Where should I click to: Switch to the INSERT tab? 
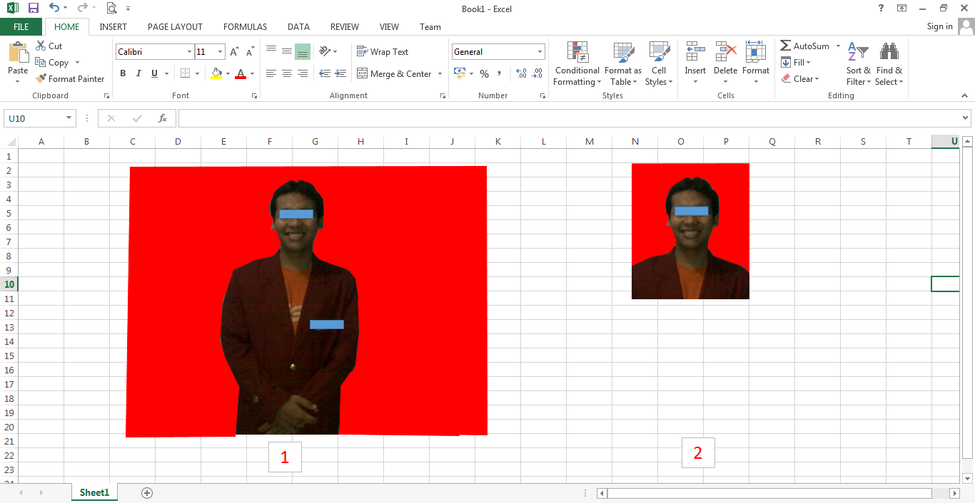tap(113, 27)
